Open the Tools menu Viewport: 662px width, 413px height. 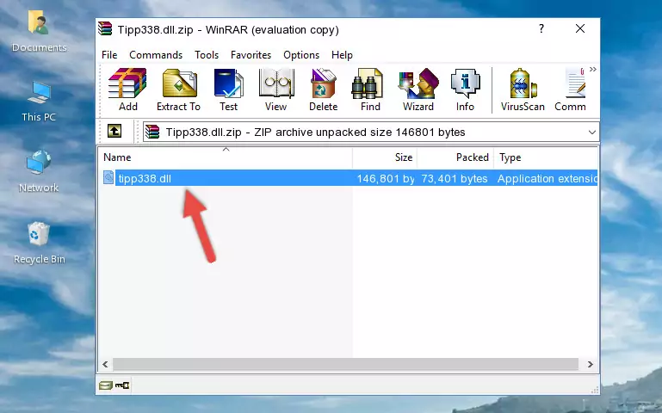(207, 55)
